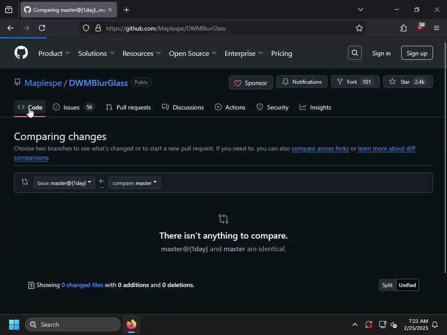447x335 pixels.
Task: Click the GitHub Octocat logo
Action: [21, 53]
